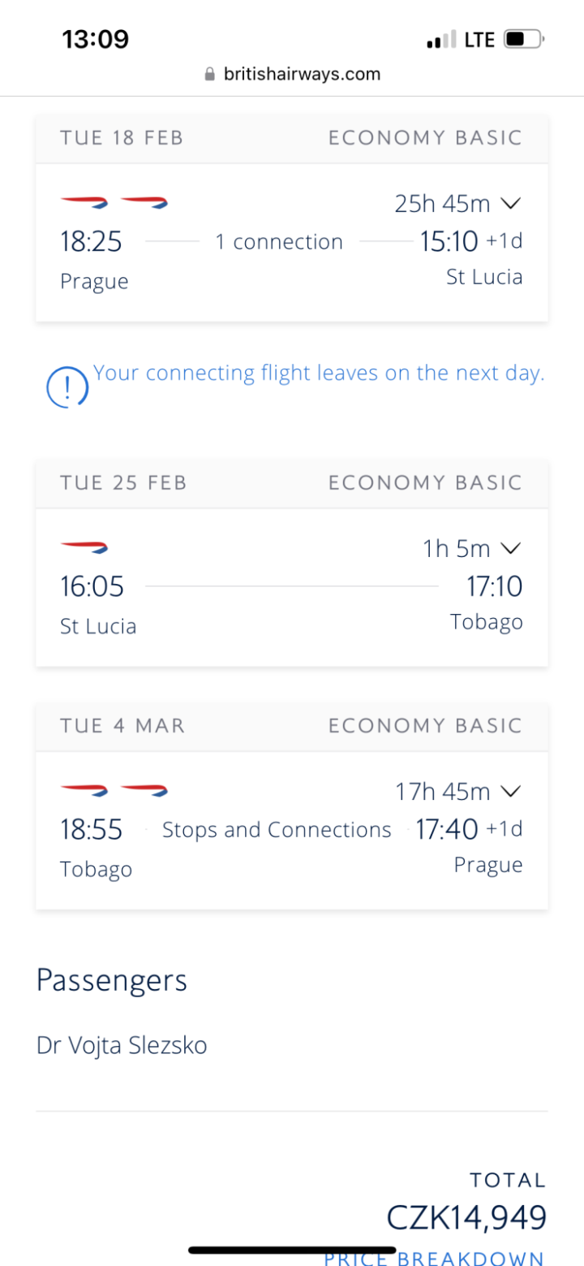Tap the connecting flight next day notice

(318, 374)
